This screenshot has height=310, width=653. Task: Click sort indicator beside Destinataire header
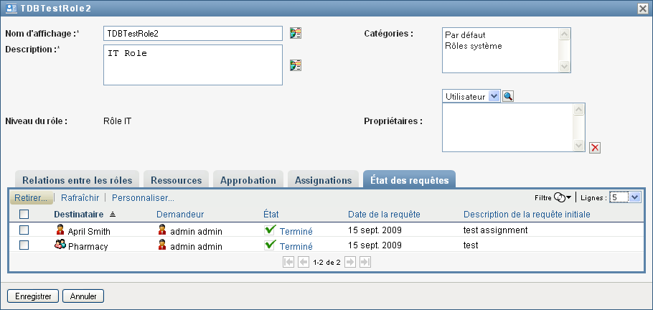click(x=112, y=215)
